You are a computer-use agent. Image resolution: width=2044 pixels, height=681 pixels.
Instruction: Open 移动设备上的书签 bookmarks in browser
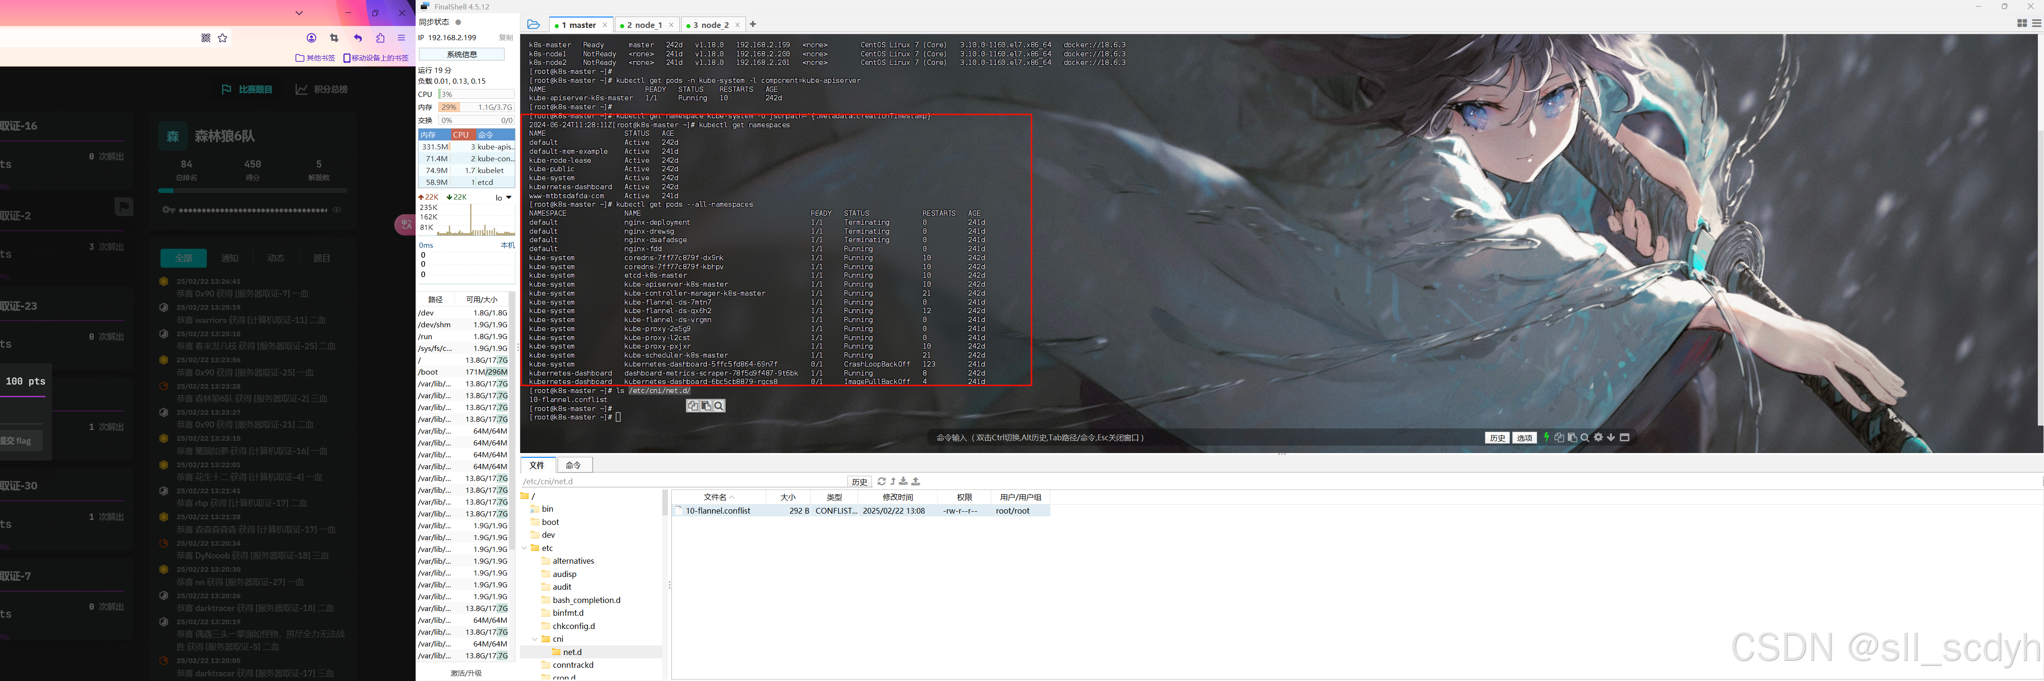(375, 58)
